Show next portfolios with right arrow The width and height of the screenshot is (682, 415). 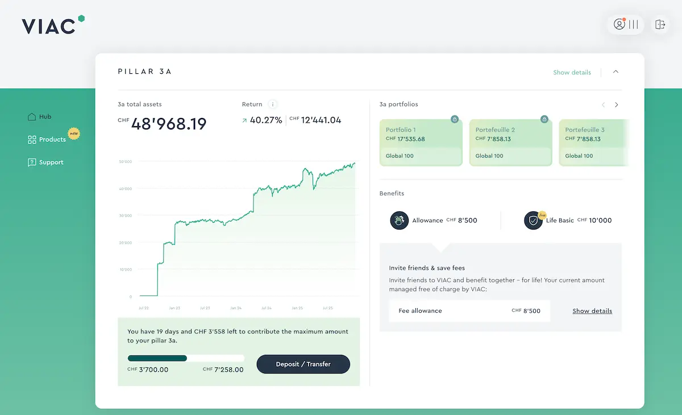coord(617,104)
